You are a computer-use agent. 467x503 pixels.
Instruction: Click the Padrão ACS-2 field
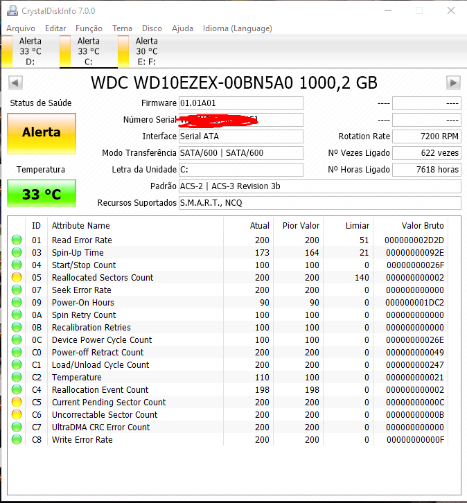point(320,186)
